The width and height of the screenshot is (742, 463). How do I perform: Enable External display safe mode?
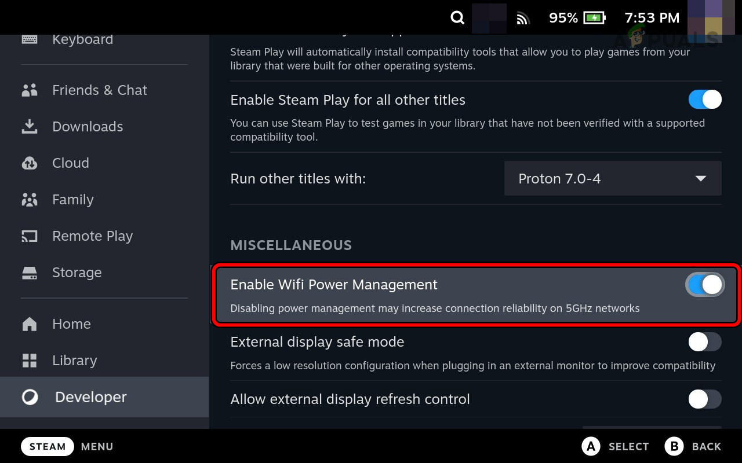coord(704,342)
